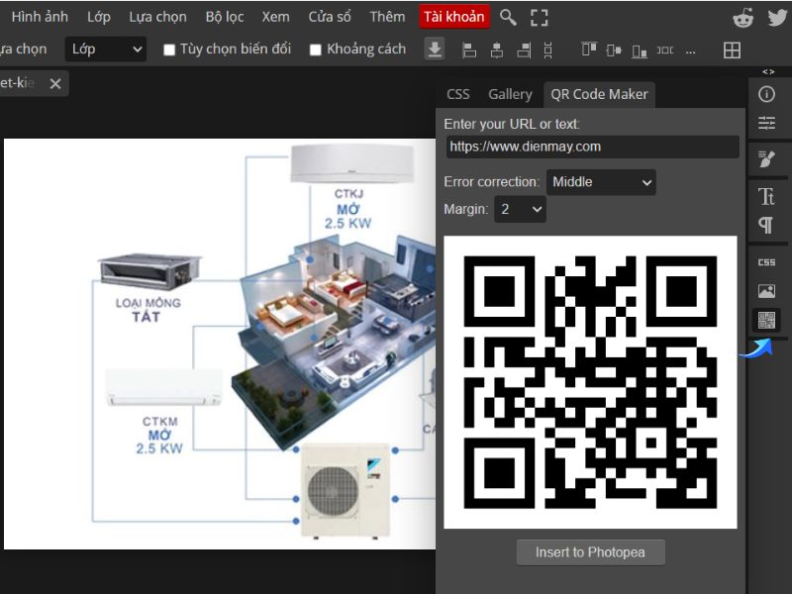
Task: Switch to the CSS tab
Action: tap(457, 94)
